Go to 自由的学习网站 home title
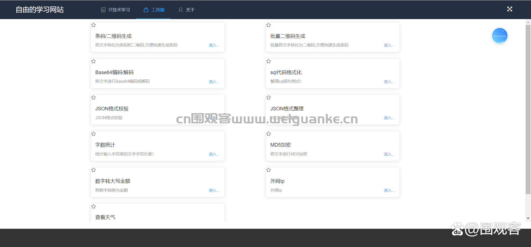 tap(40, 10)
